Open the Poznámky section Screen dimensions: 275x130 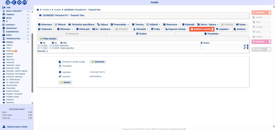click(x=212, y=34)
